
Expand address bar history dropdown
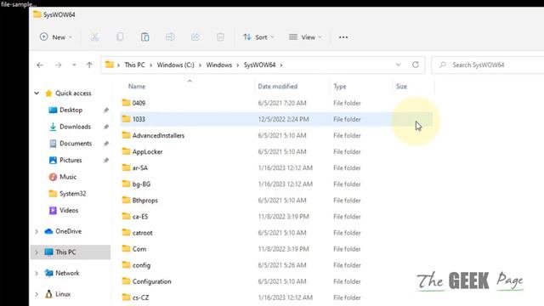[x=399, y=65]
